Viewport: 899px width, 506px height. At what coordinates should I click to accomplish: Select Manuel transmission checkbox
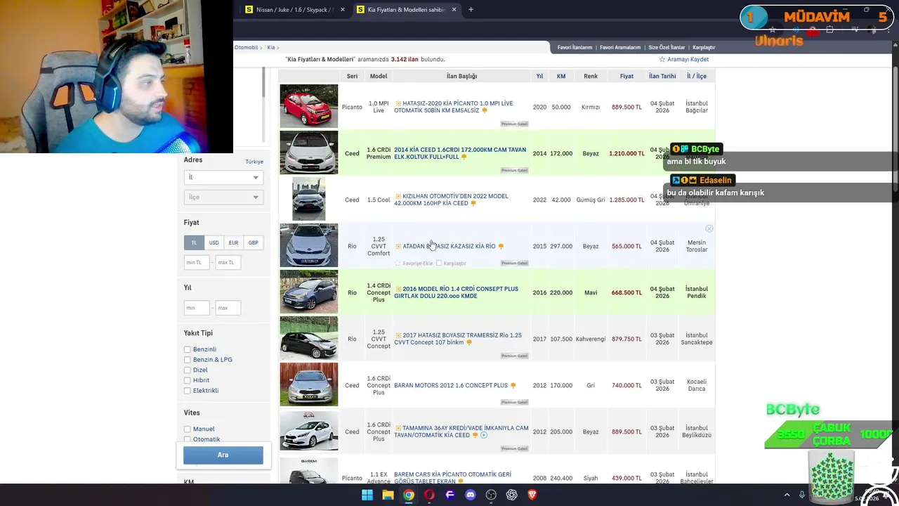[188, 429]
